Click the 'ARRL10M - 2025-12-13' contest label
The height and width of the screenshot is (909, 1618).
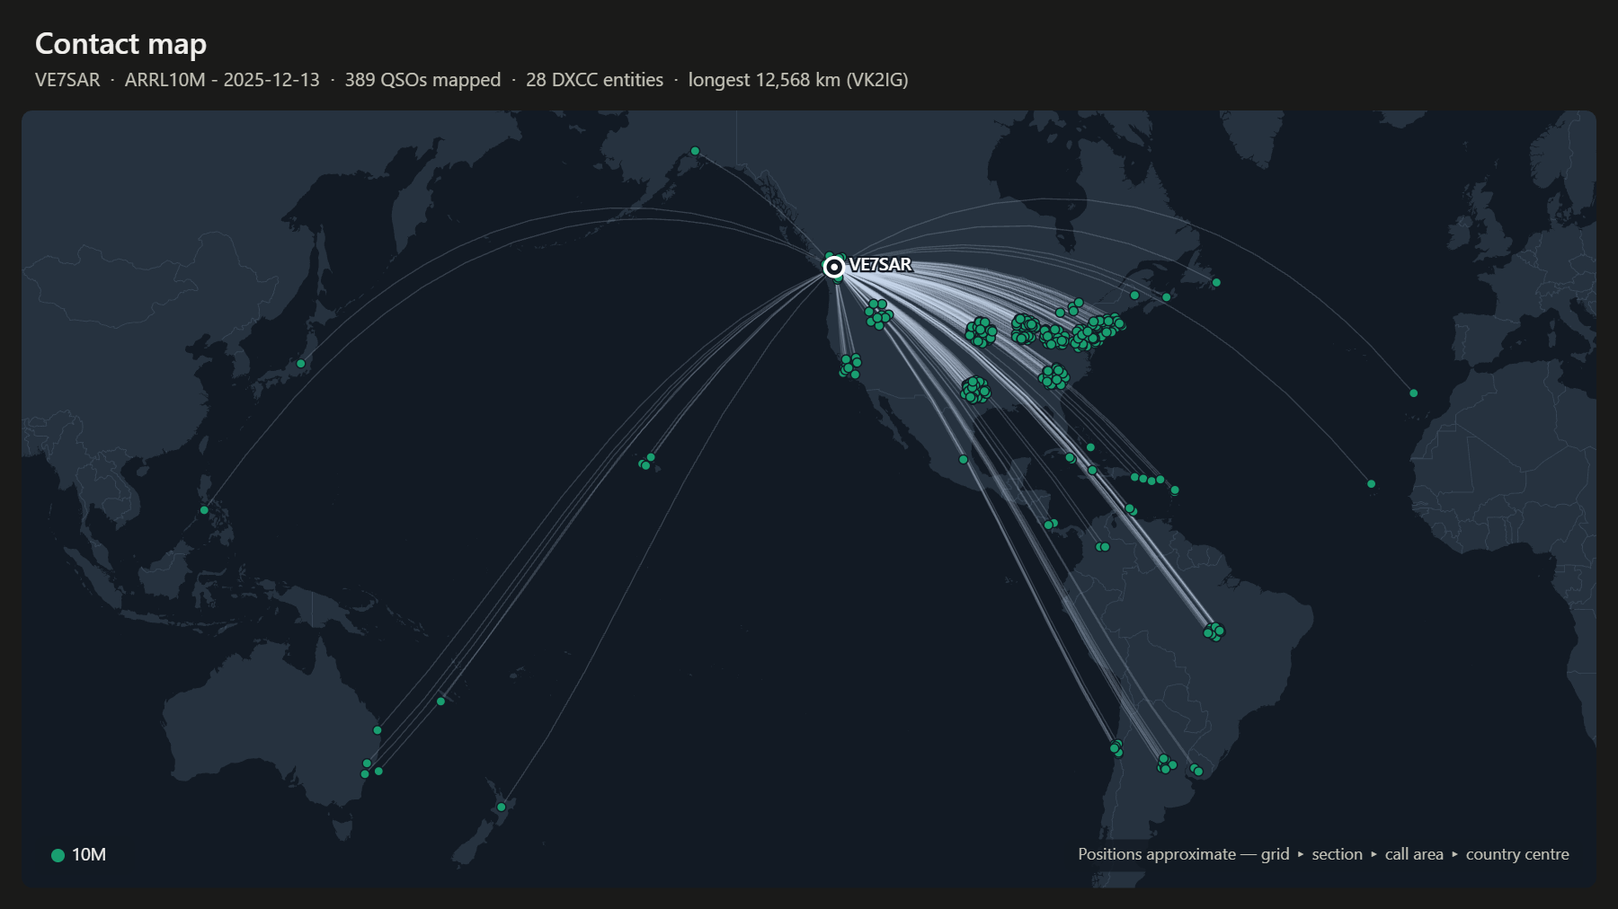(x=222, y=80)
